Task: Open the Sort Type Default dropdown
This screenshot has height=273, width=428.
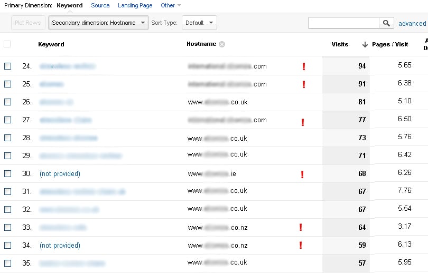Action: [199, 23]
